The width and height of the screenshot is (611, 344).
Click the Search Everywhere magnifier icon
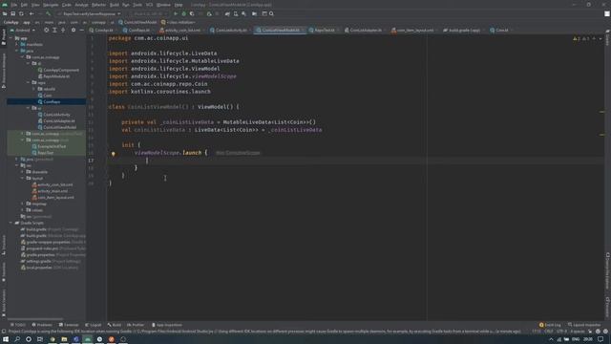[x=271, y=13]
